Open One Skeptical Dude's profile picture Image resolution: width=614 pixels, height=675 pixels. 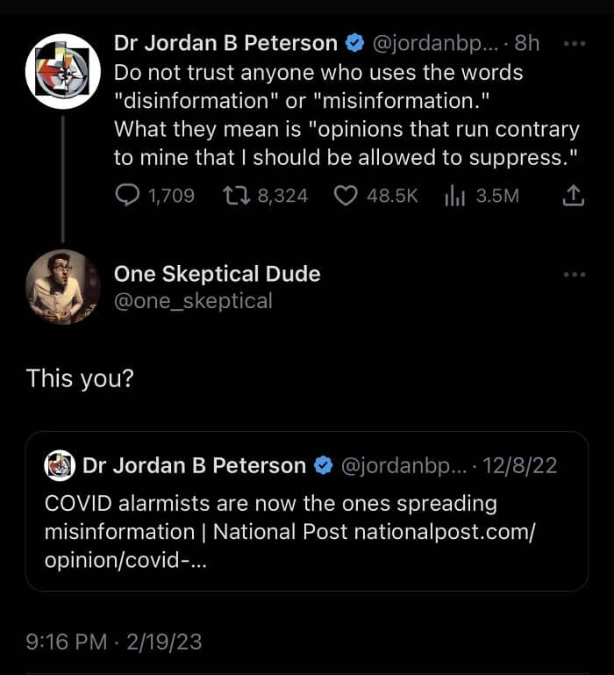tap(62, 287)
